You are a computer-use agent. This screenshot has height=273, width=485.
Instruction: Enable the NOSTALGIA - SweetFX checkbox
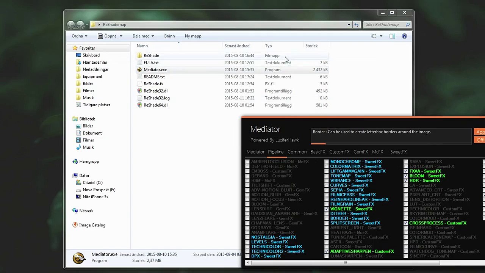pos(247,237)
